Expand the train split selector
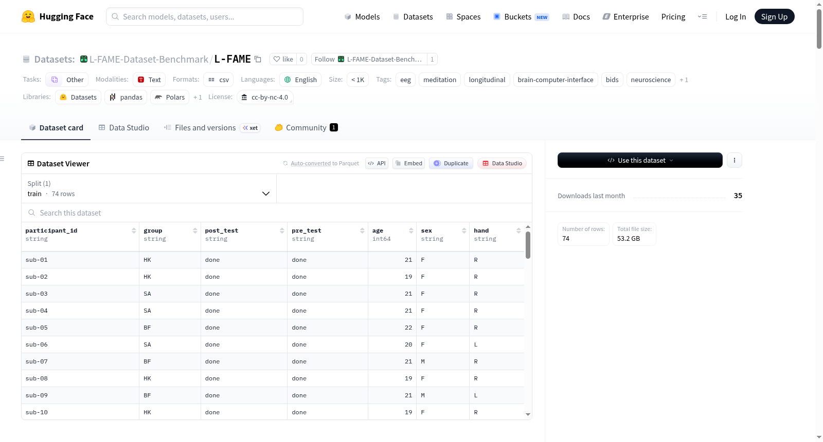823x442 pixels. coord(149,188)
